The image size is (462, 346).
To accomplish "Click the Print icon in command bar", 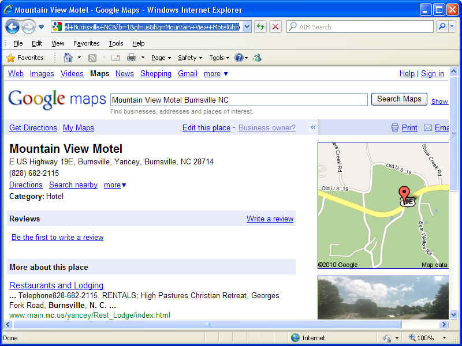I will (x=132, y=58).
